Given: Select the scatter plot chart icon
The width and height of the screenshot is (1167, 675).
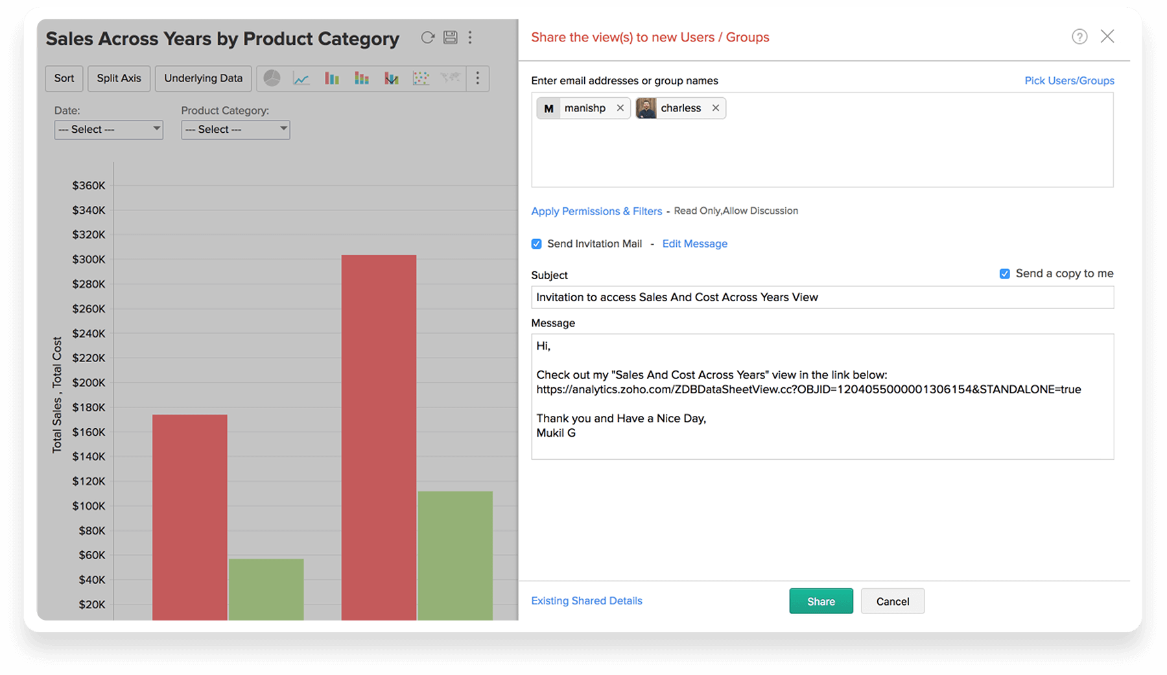Looking at the screenshot, I should [x=421, y=78].
